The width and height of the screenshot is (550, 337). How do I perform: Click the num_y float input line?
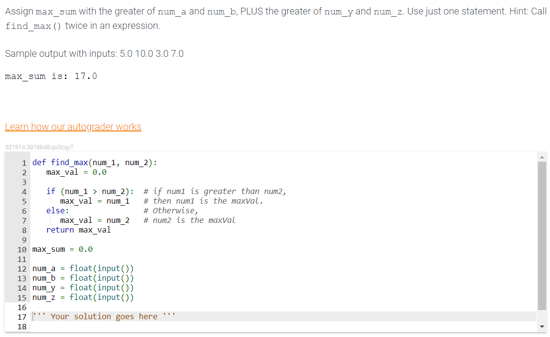[82, 287]
